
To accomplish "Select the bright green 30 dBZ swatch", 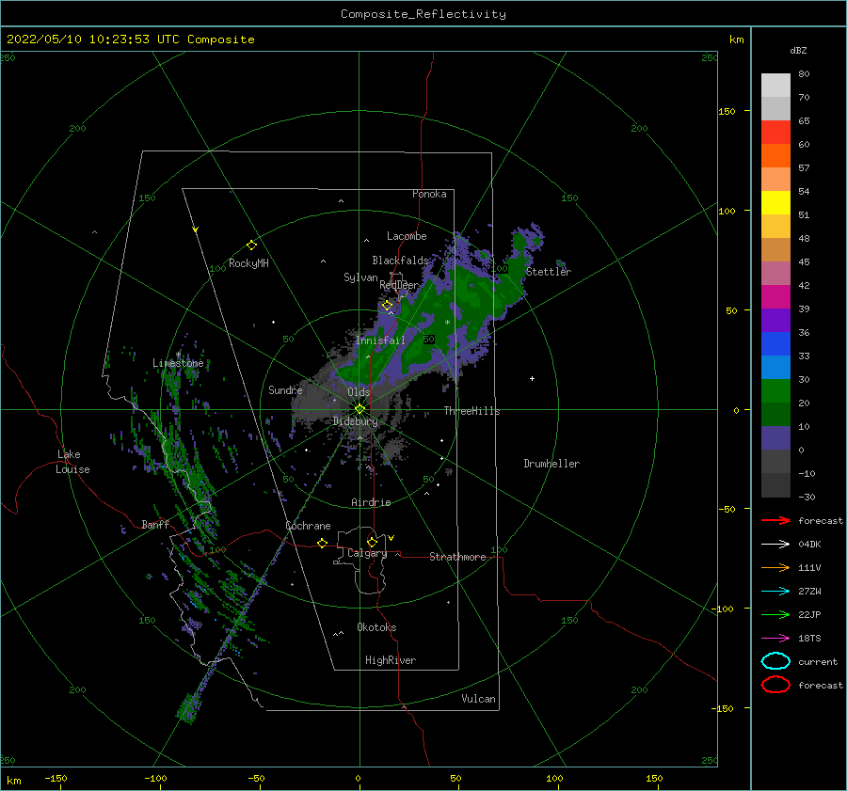I will click(775, 390).
